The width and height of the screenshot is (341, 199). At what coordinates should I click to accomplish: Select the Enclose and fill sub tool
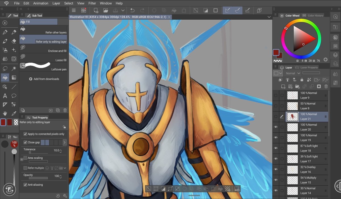pos(43,49)
